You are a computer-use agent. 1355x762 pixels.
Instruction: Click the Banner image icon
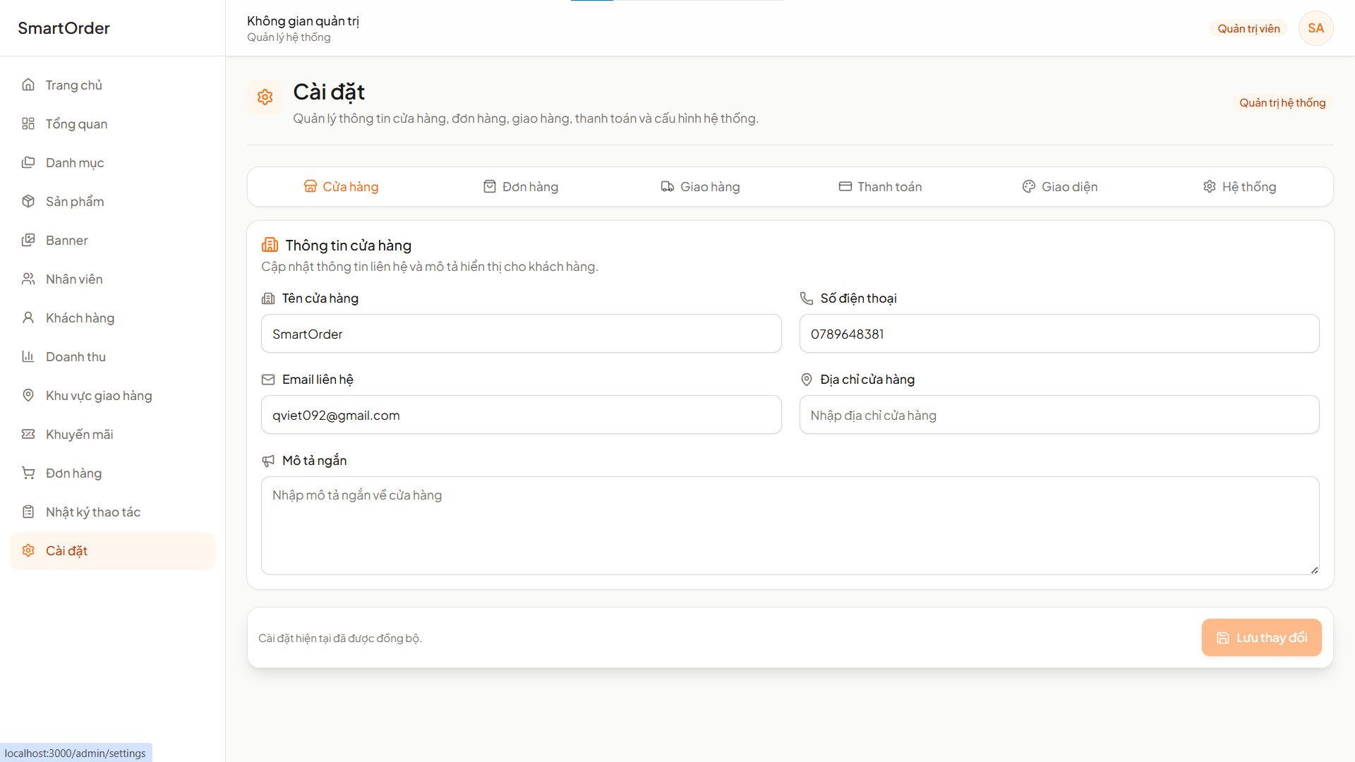click(28, 240)
